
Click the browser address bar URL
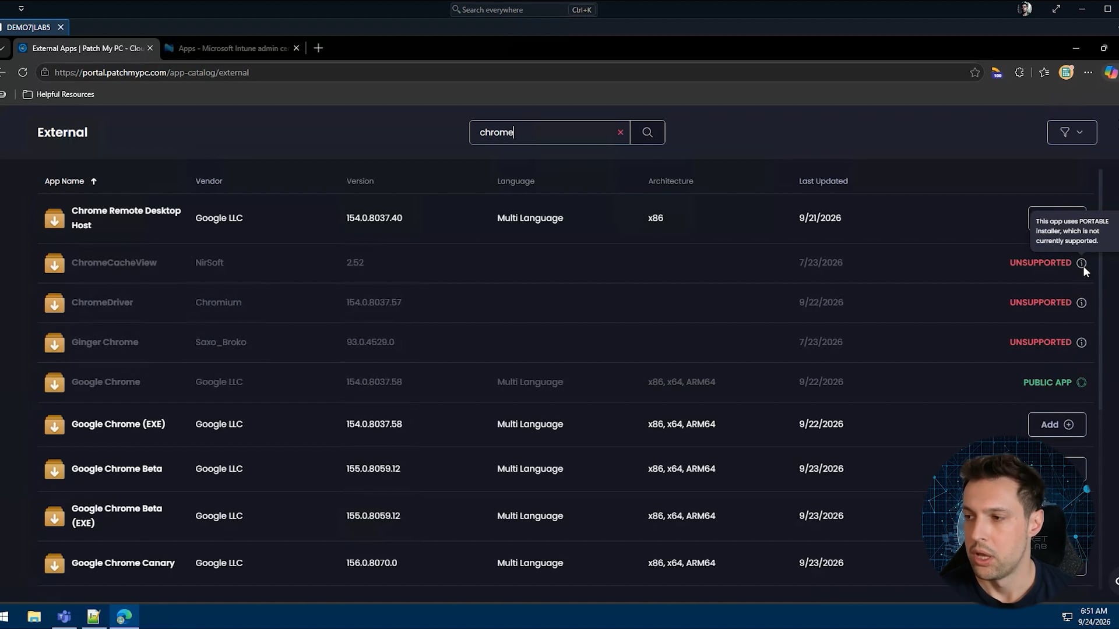click(152, 72)
